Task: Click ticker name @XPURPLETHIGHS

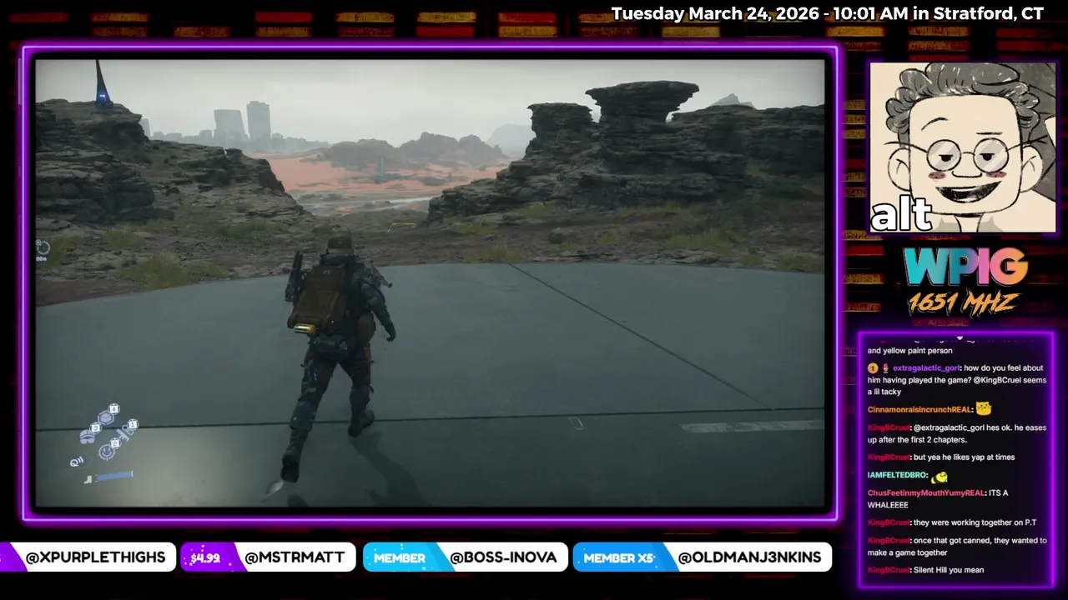Action: pyautogui.click(x=95, y=557)
